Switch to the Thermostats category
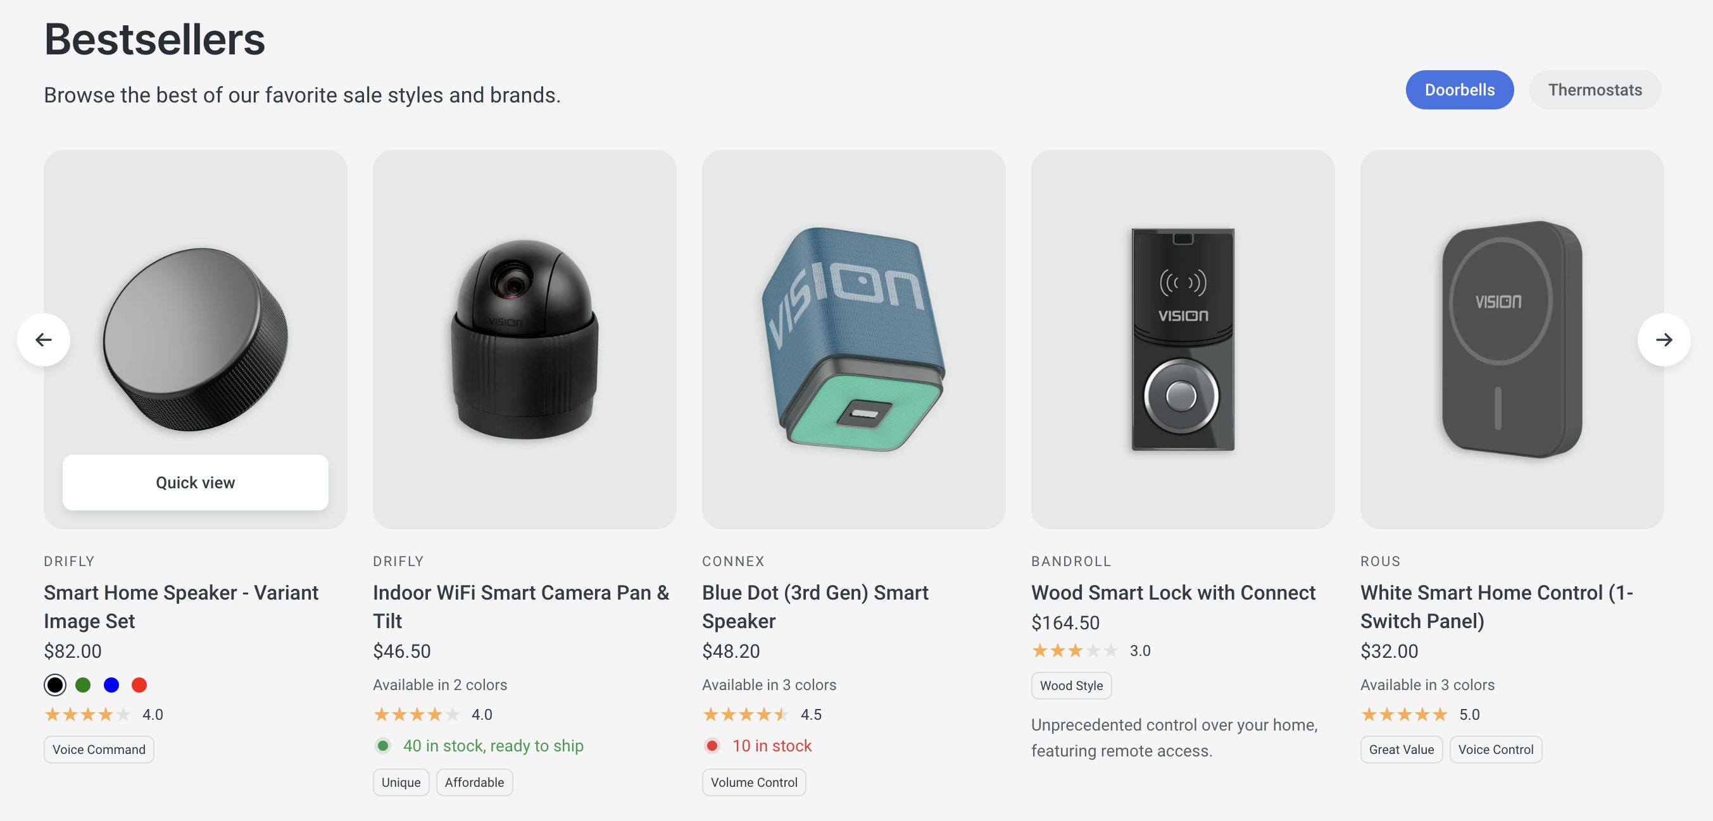 (x=1595, y=89)
